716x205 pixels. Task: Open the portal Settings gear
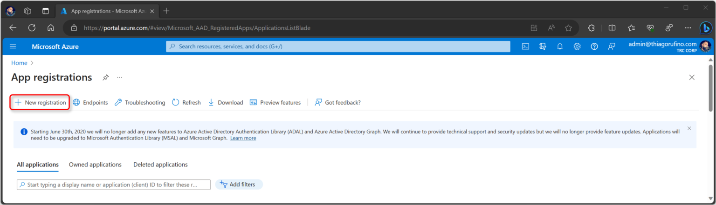(577, 46)
